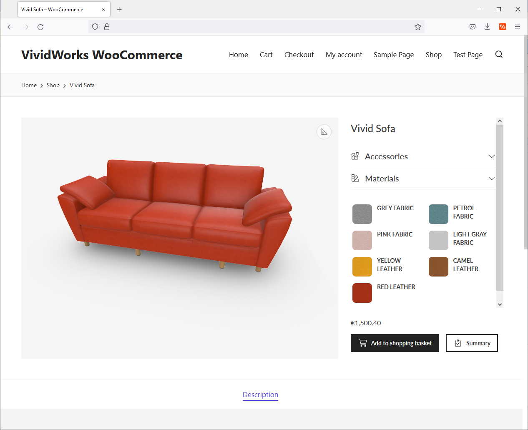Open site search via the magnifier icon

(499, 54)
